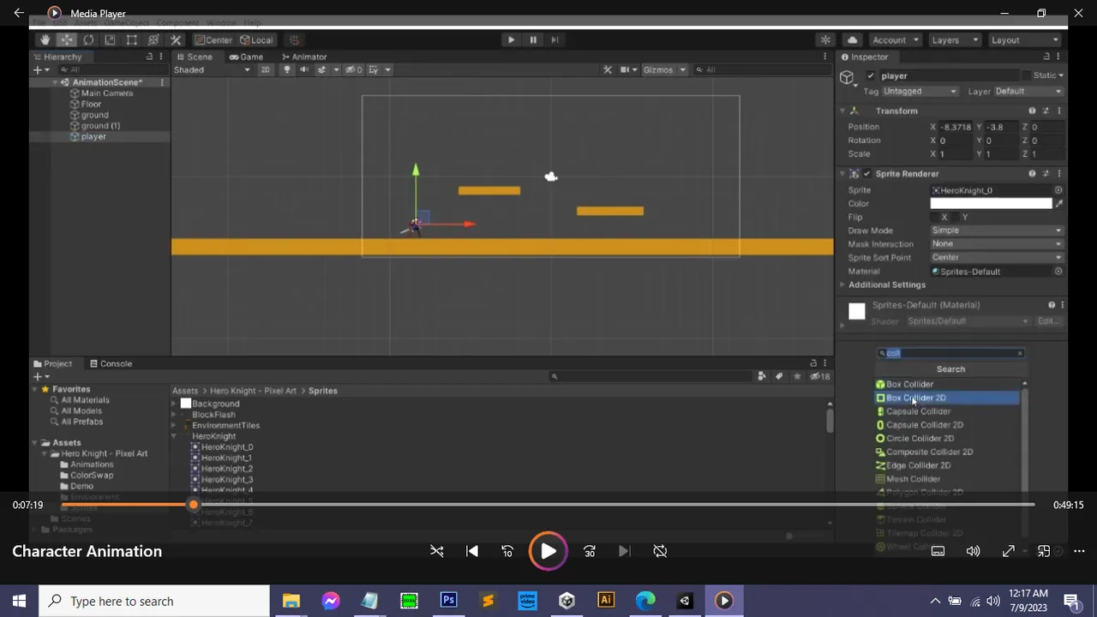Toggle Local handle rotation

(256, 40)
